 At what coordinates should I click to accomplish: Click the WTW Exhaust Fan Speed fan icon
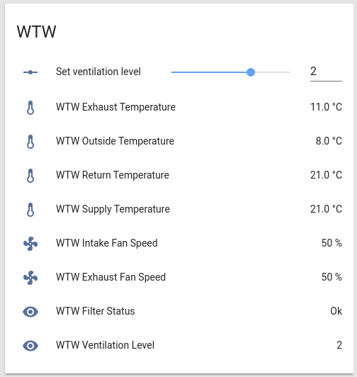(x=30, y=278)
